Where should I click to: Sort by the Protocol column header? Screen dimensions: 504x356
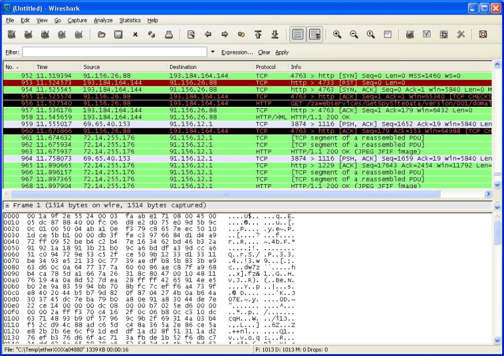click(x=270, y=67)
